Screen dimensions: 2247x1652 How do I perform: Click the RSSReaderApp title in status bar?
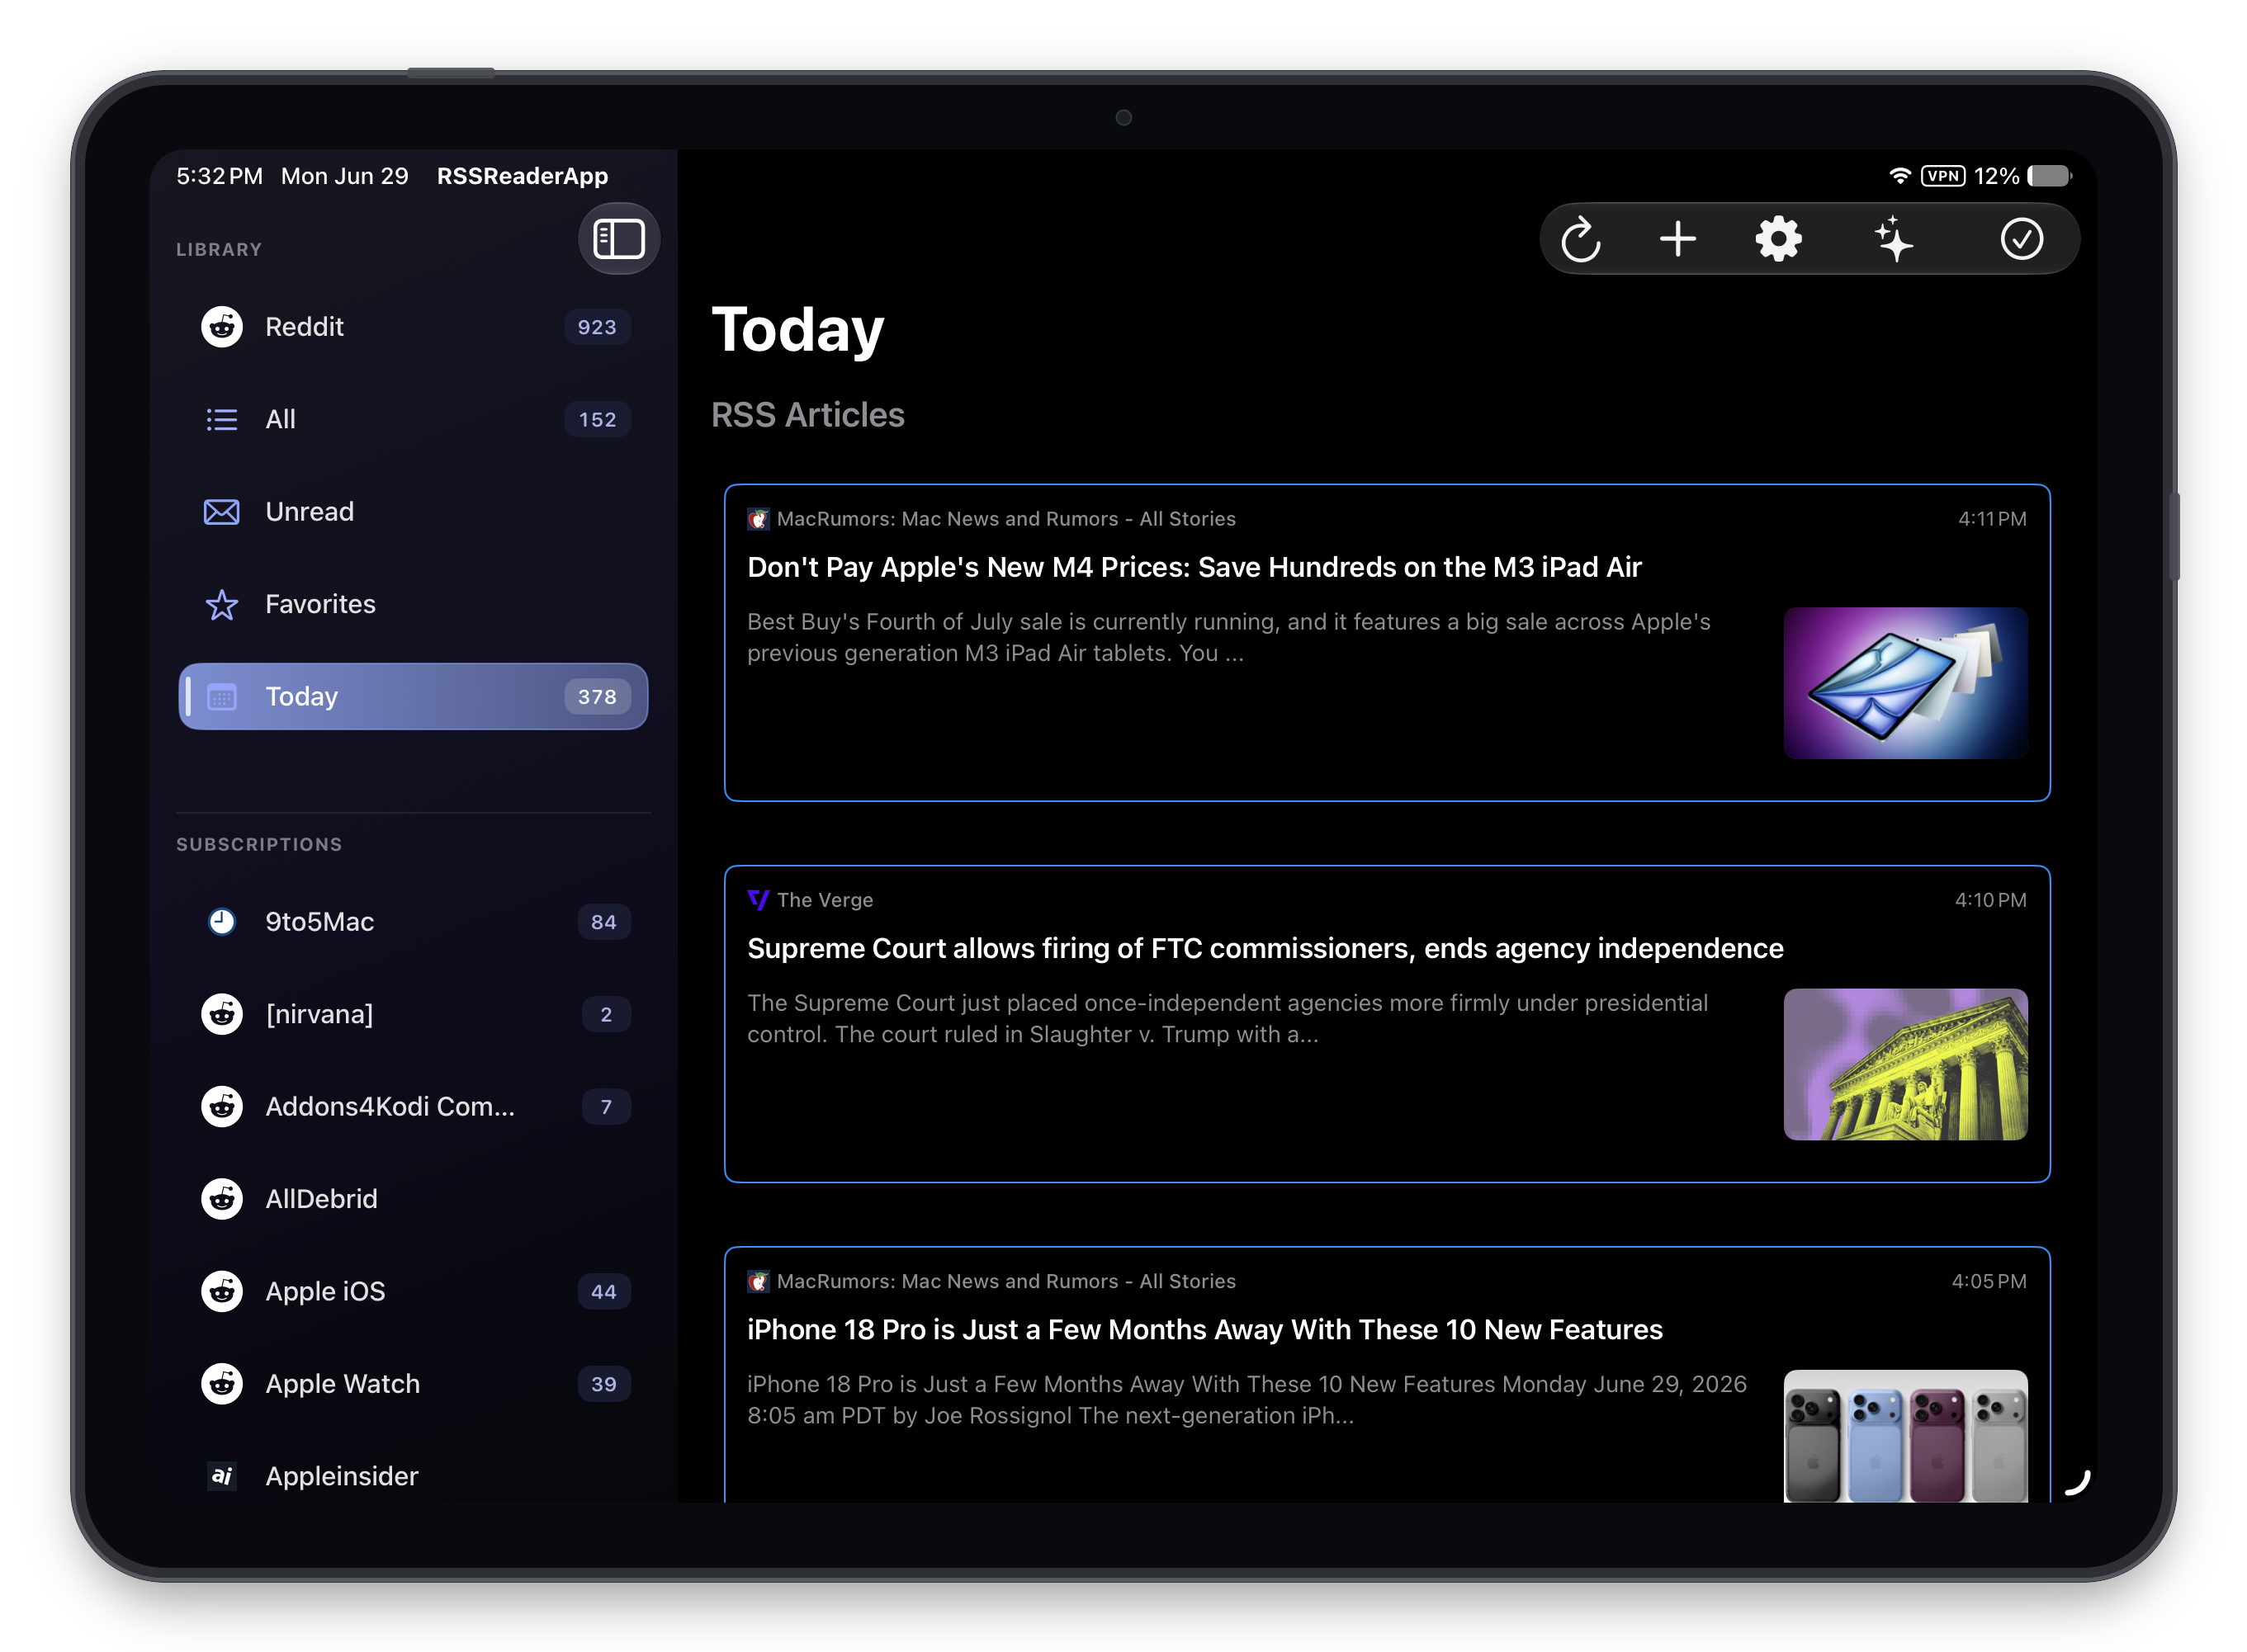pos(523,176)
